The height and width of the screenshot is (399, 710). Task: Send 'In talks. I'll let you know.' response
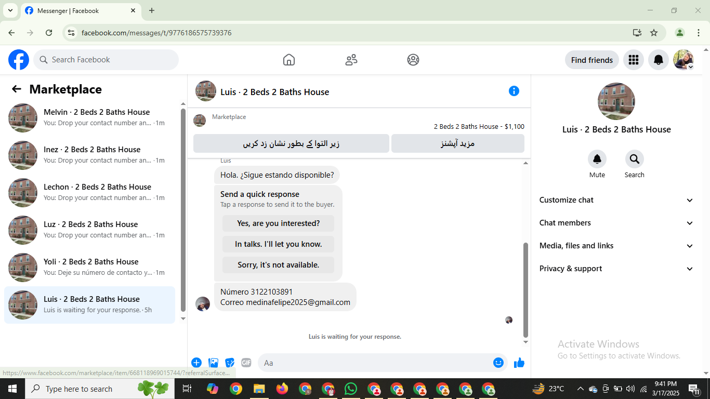click(x=278, y=244)
